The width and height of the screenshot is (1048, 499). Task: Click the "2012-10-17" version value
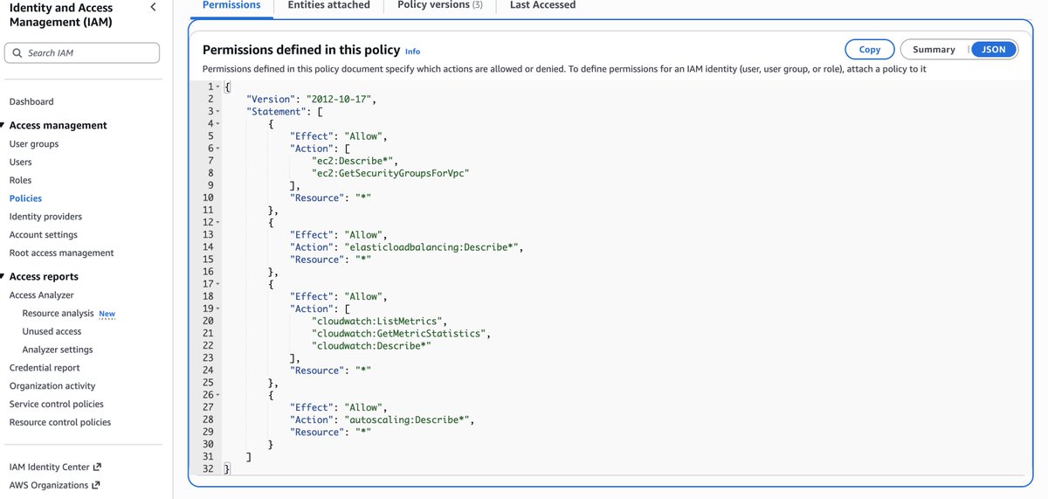(341, 100)
